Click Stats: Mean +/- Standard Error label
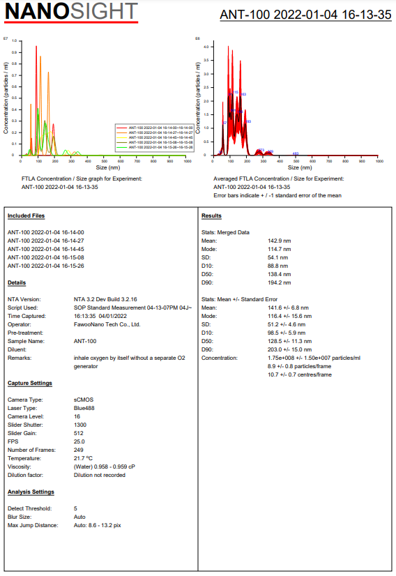The image size is (396, 576). 240,299
